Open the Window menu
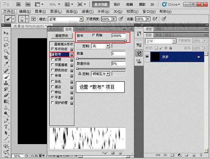 click(149, 11)
